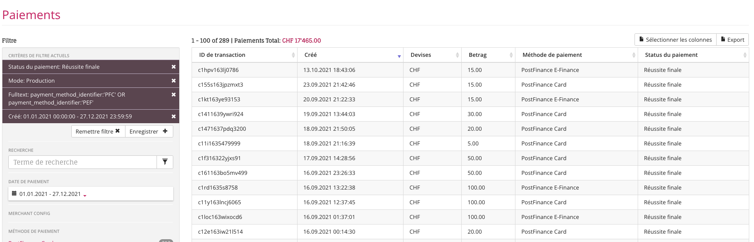Click total amount CHF 17'465.00

(x=302, y=41)
